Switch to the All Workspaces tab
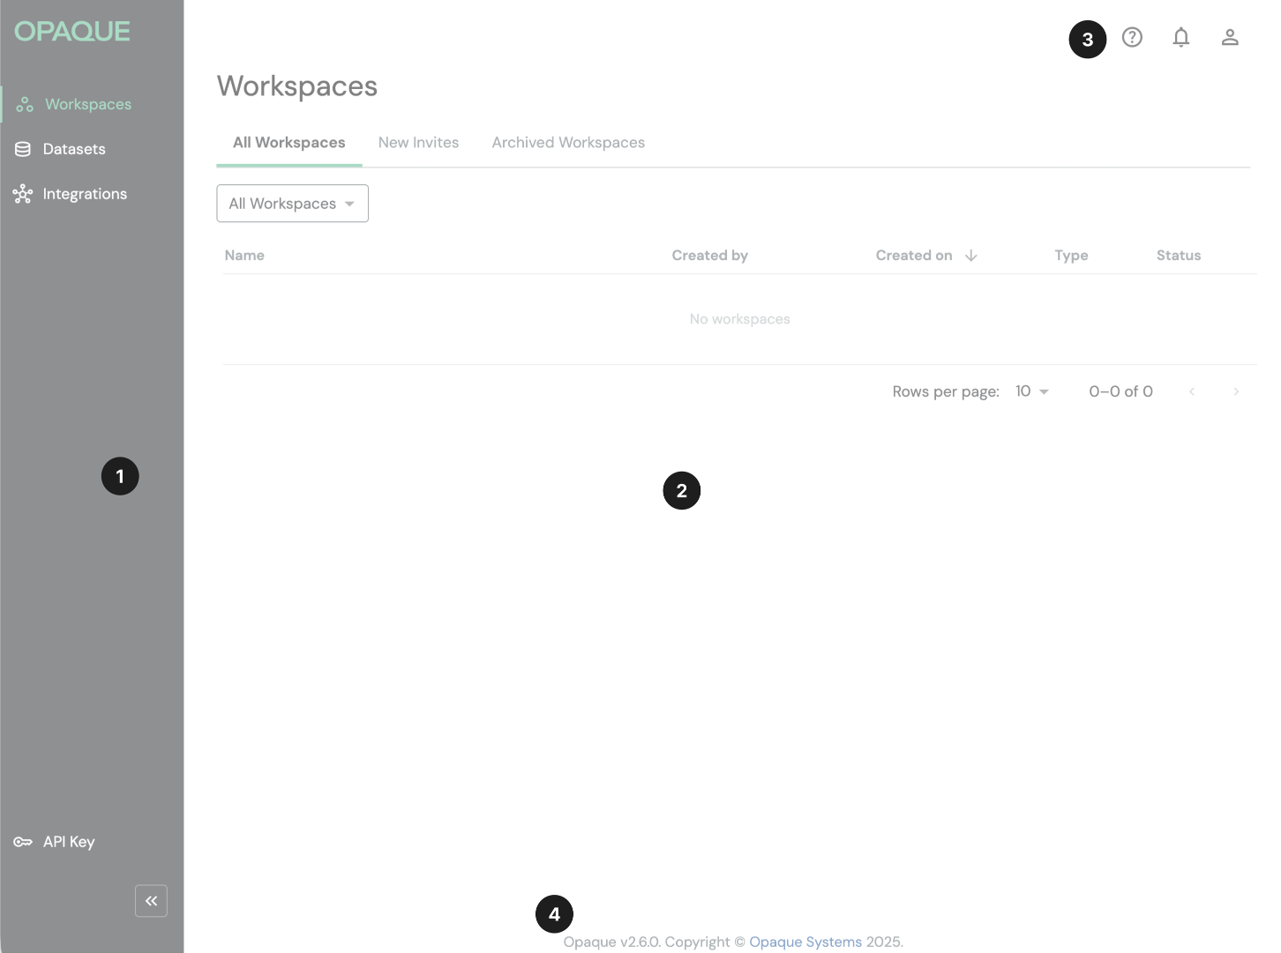The width and height of the screenshot is (1281, 953). click(288, 143)
